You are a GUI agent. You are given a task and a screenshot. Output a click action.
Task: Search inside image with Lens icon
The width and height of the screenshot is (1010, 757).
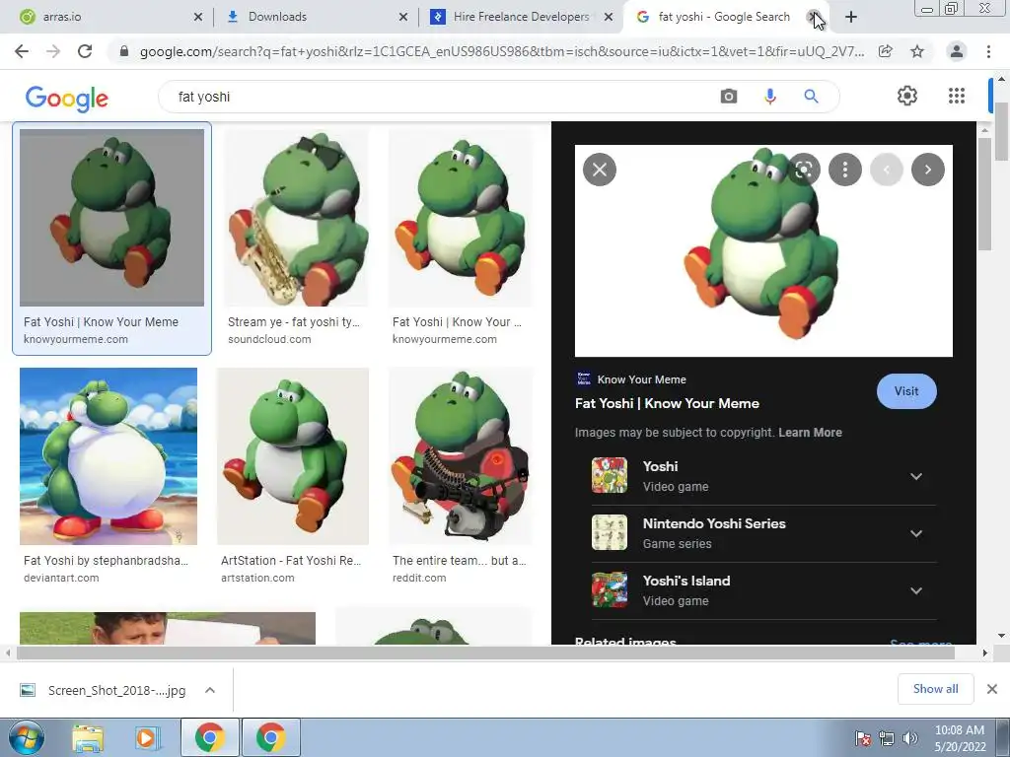coord(804,170)
